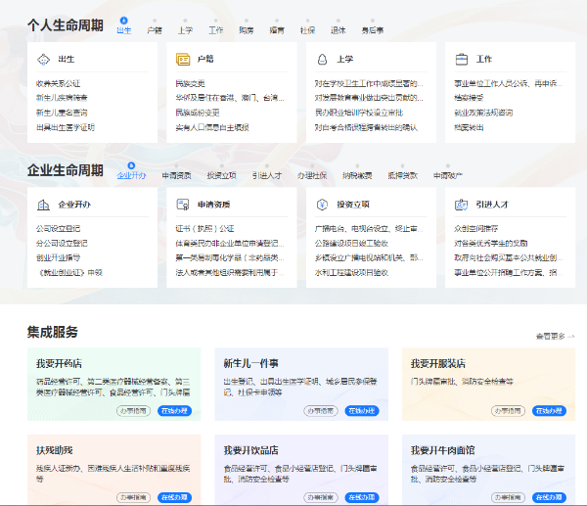Image resolution: width=587 pixels, height=506 pixels.
Task: Open the 公司设立登记 link
Action: coord(62,229)
